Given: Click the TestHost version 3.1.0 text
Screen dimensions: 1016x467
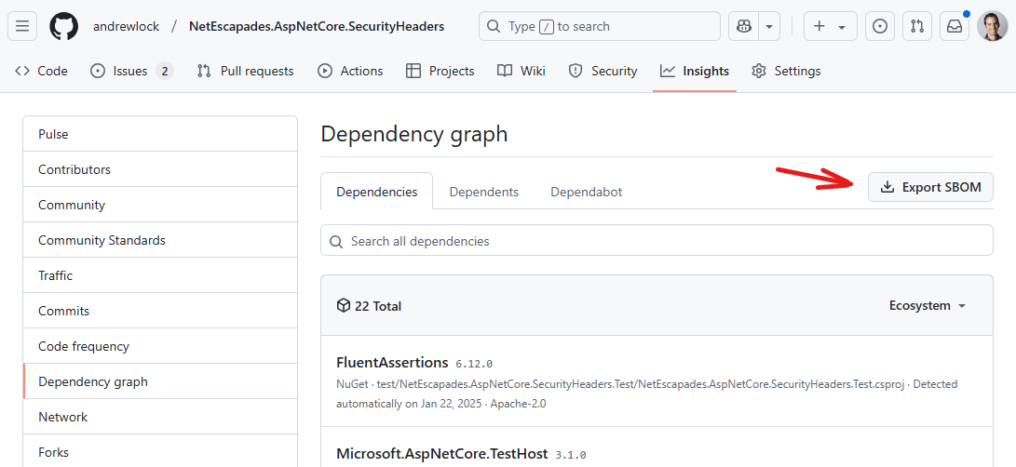Looking at the screenshot, I should coord(571,455).
